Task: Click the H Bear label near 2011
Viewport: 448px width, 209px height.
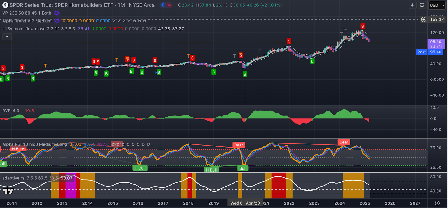Action: click(18, 149)
